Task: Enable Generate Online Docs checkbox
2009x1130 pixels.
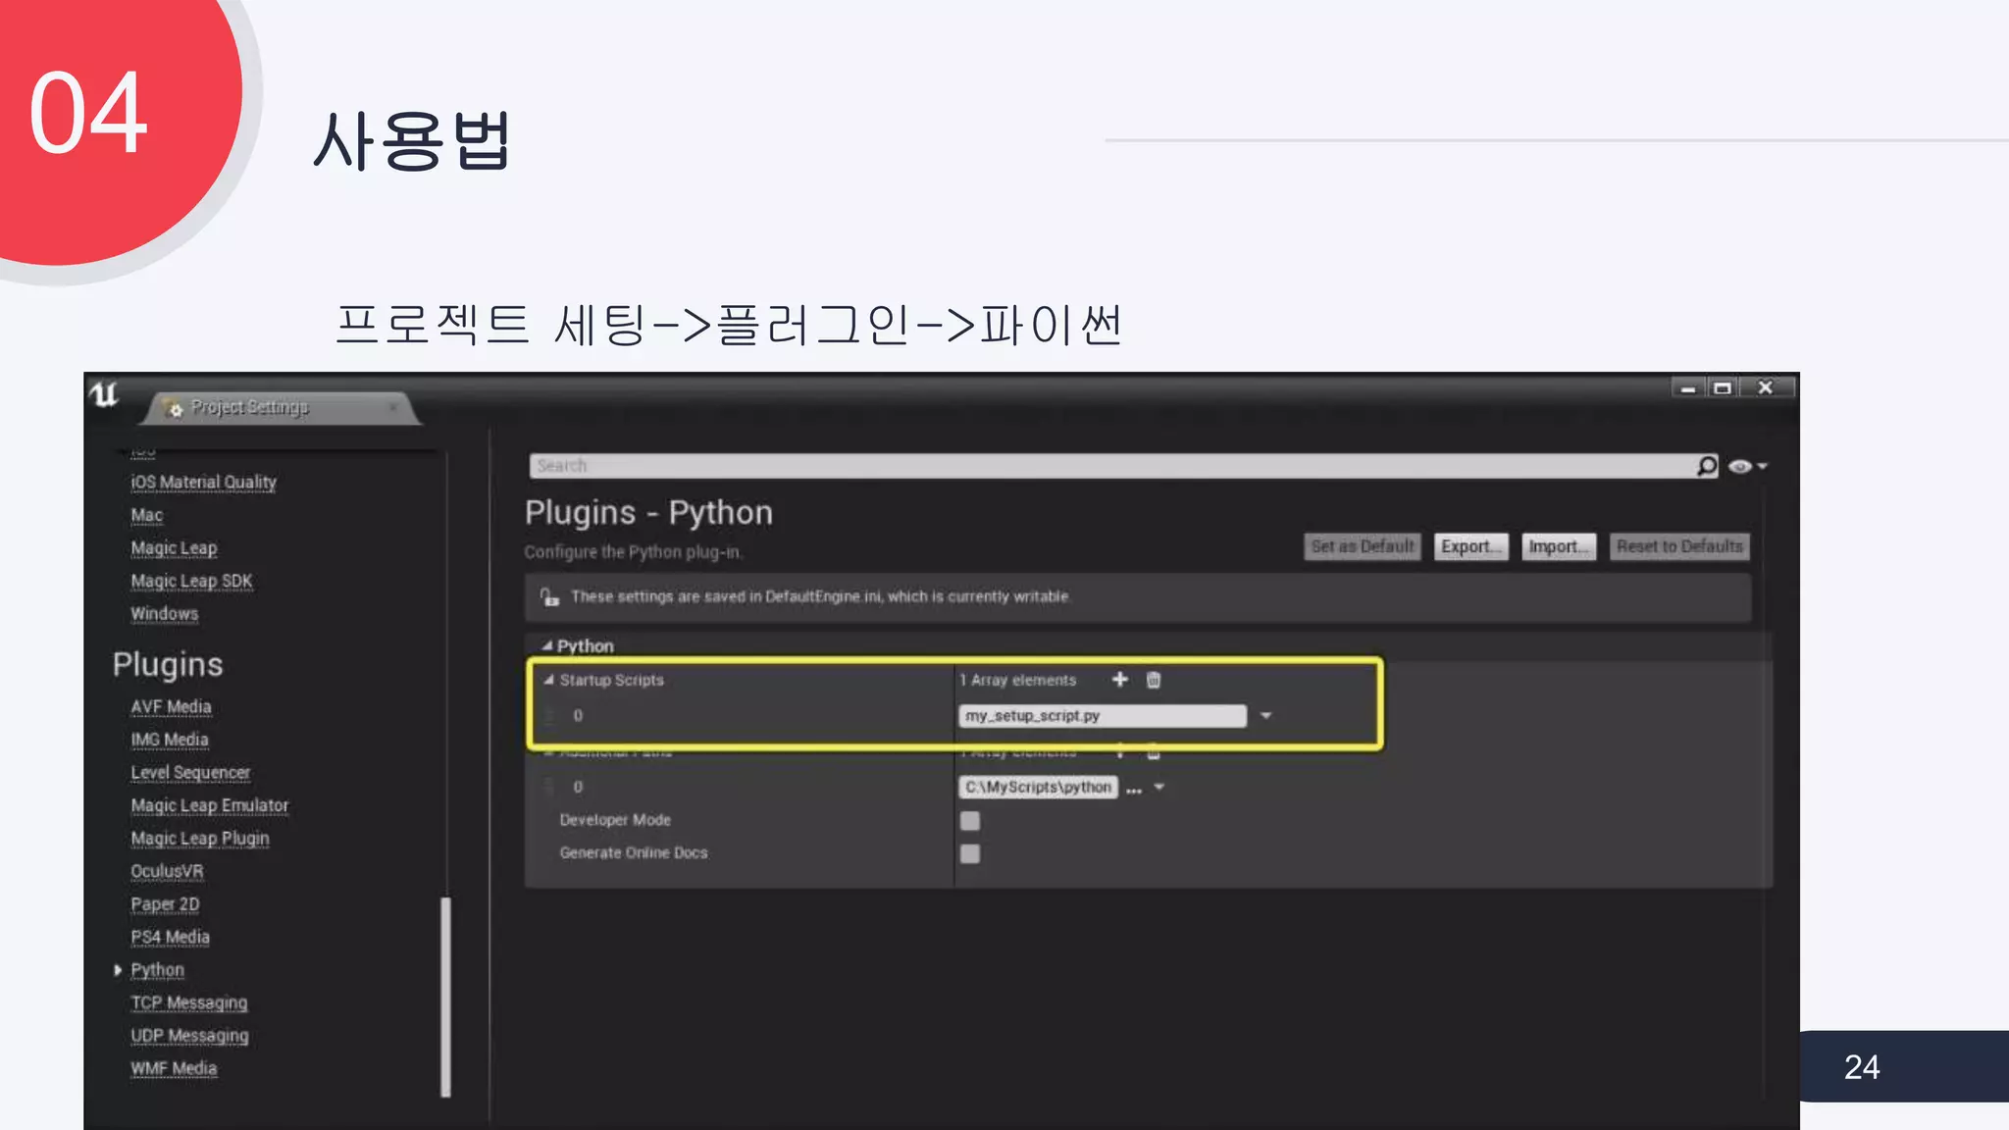Action: pos(970,853)
